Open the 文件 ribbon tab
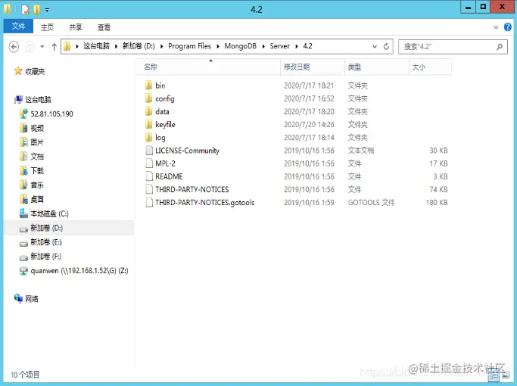Viewport: 517px width, 386px height. pos(18,26)
